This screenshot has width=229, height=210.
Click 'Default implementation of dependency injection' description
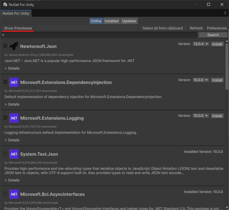point(83,97)
